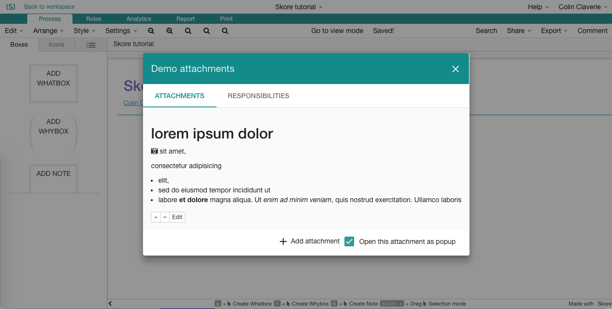
Task: Add a Note from the Boxes panel
Action: 54,178
